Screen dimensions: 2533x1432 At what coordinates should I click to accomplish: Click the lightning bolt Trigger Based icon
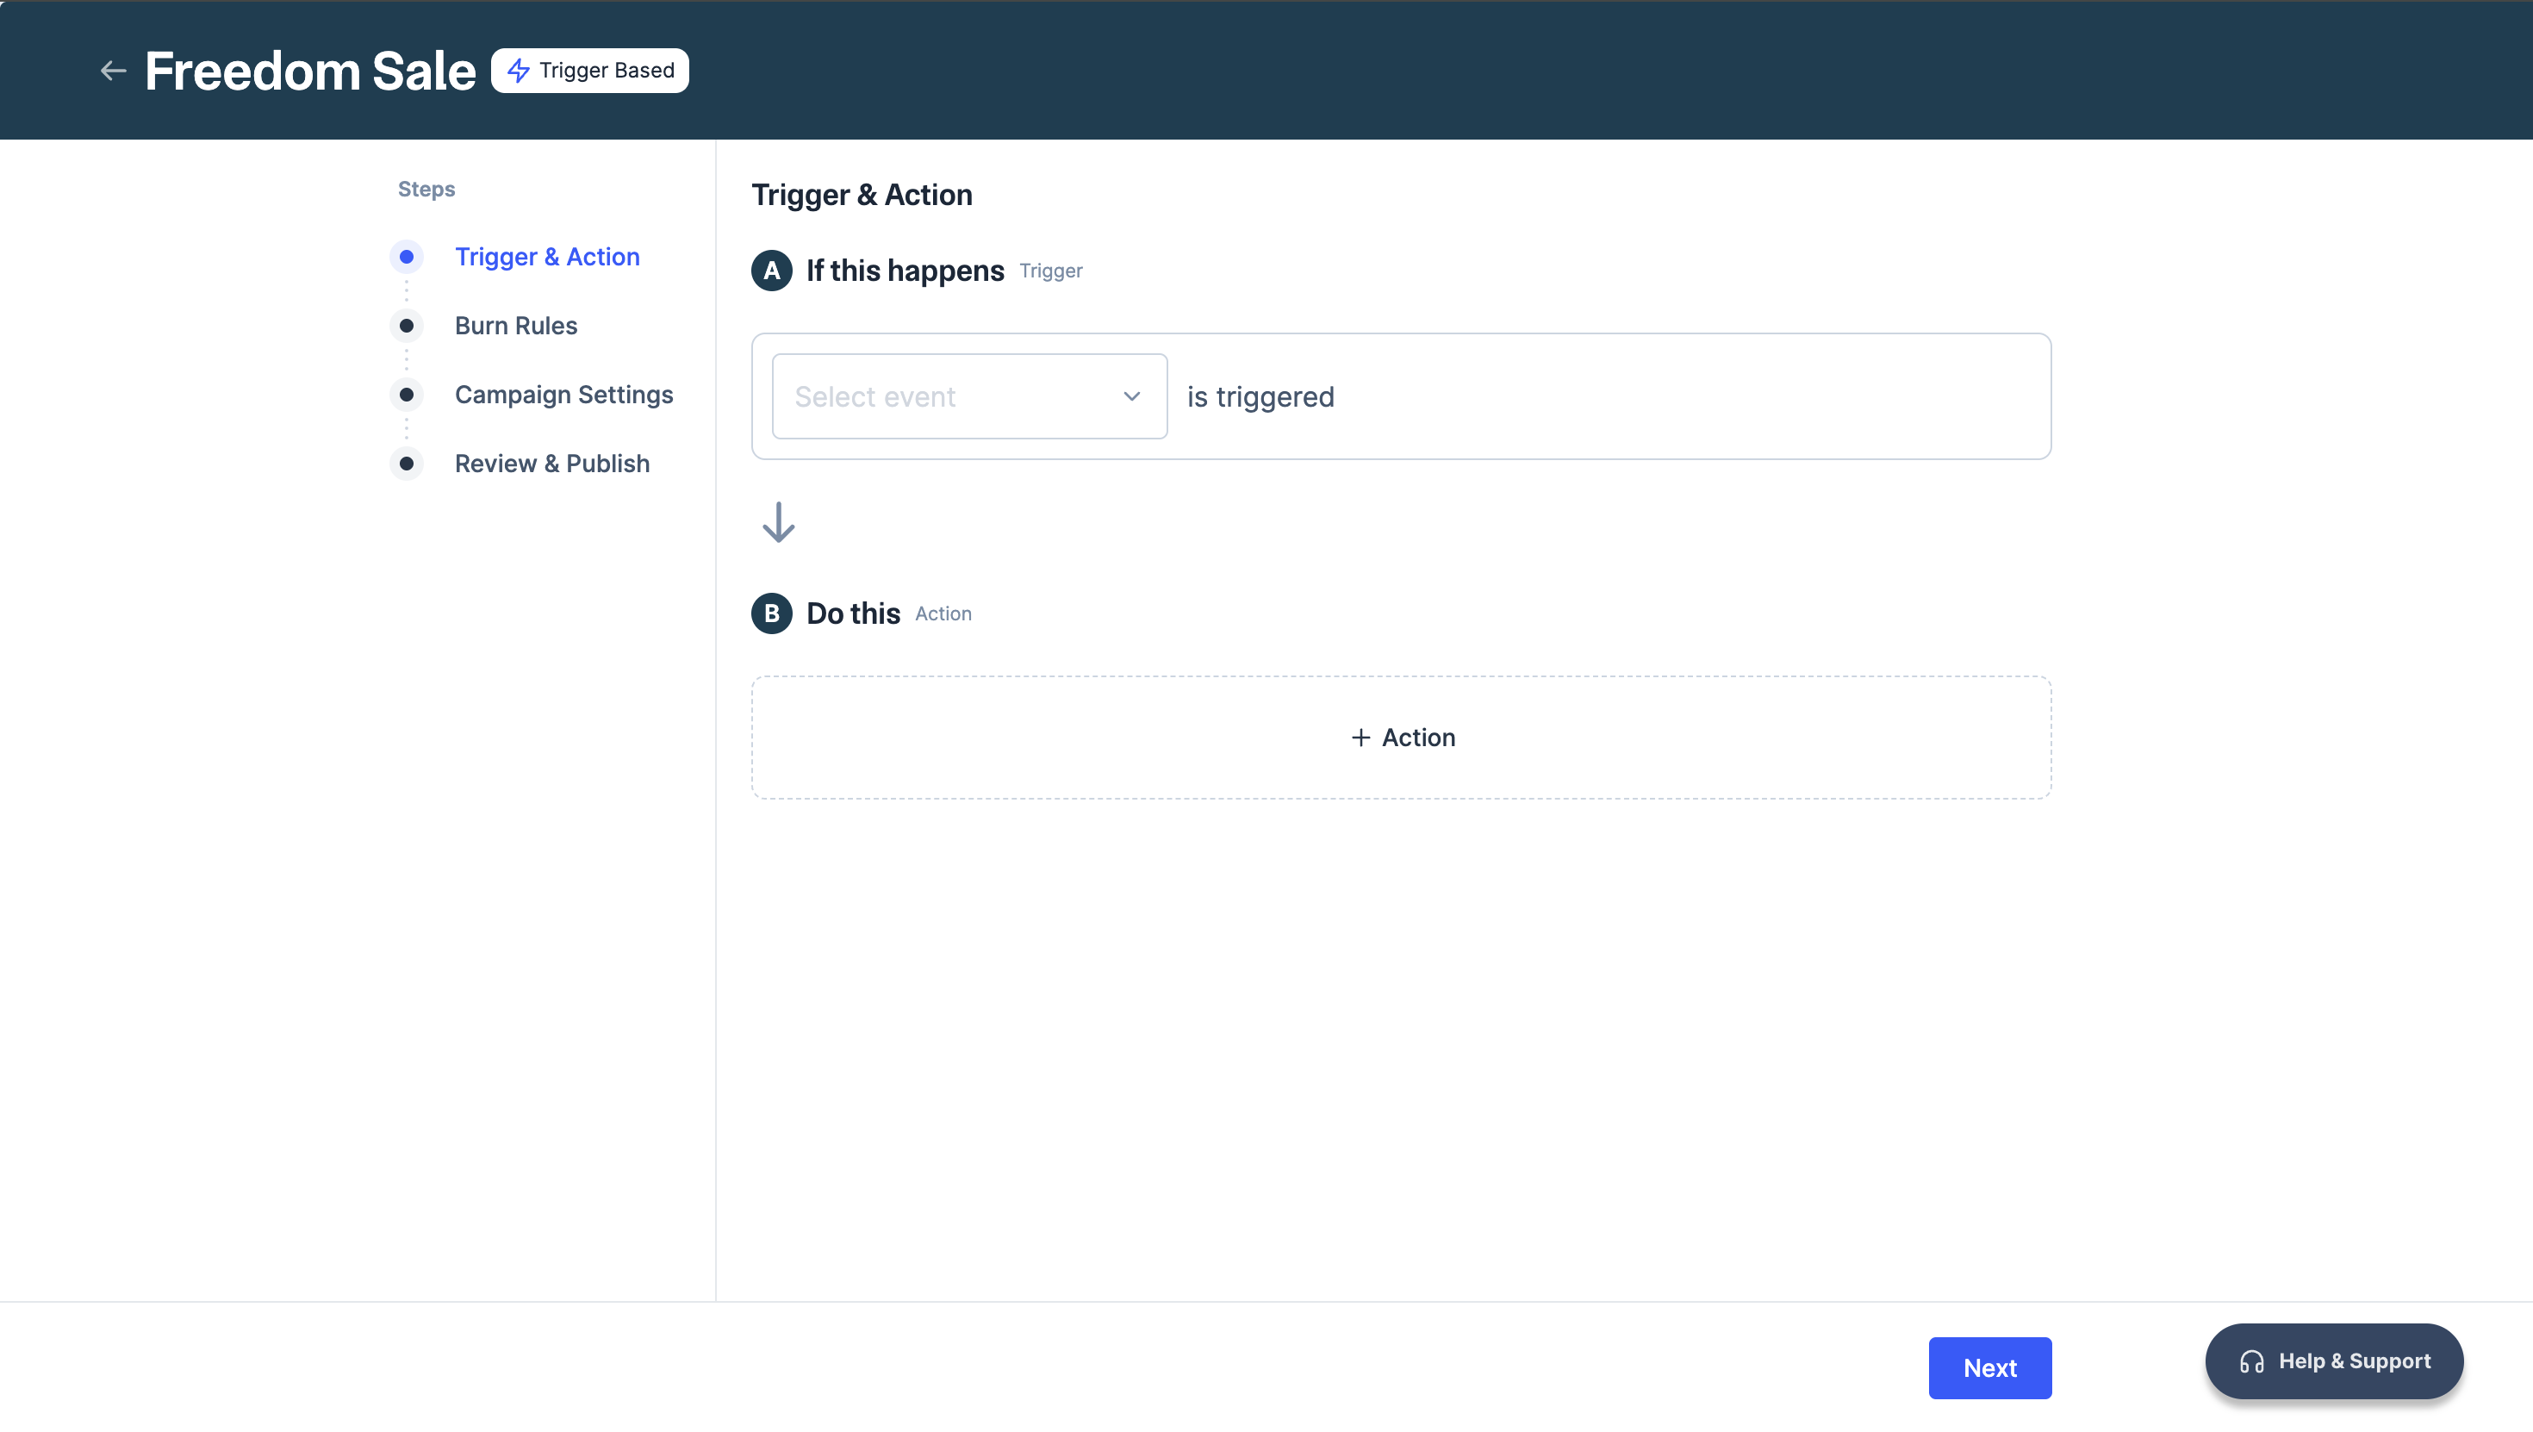518,71
